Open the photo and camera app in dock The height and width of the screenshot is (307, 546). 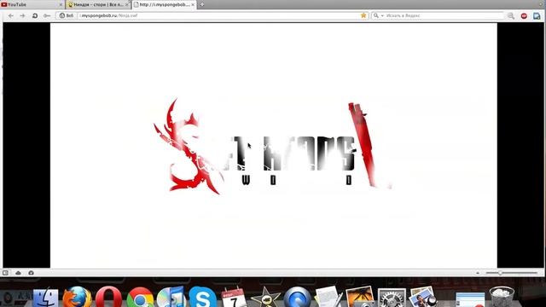coord(360,297)
